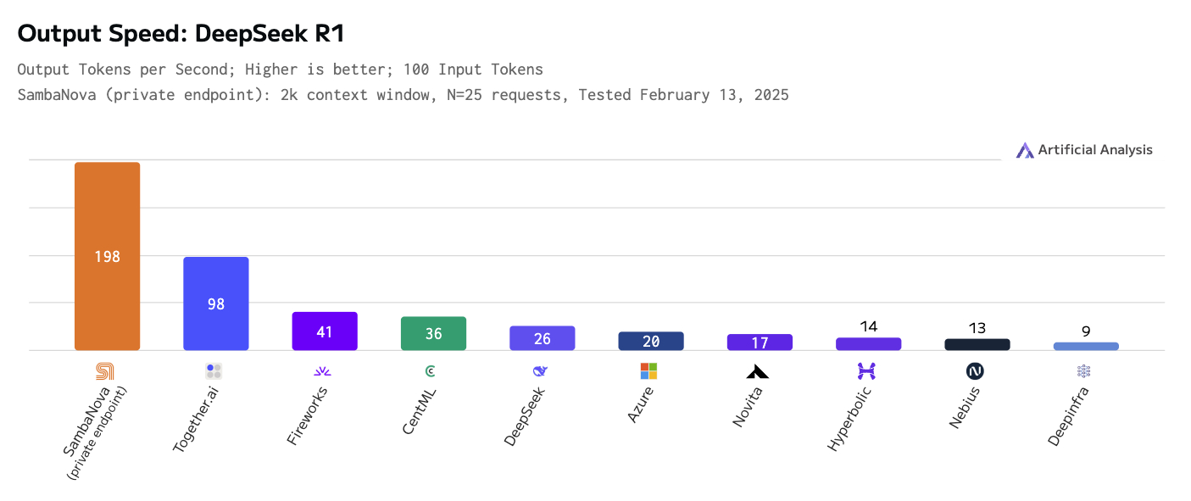
Task: Click the Fireworks logo icon
Action: 323,371
